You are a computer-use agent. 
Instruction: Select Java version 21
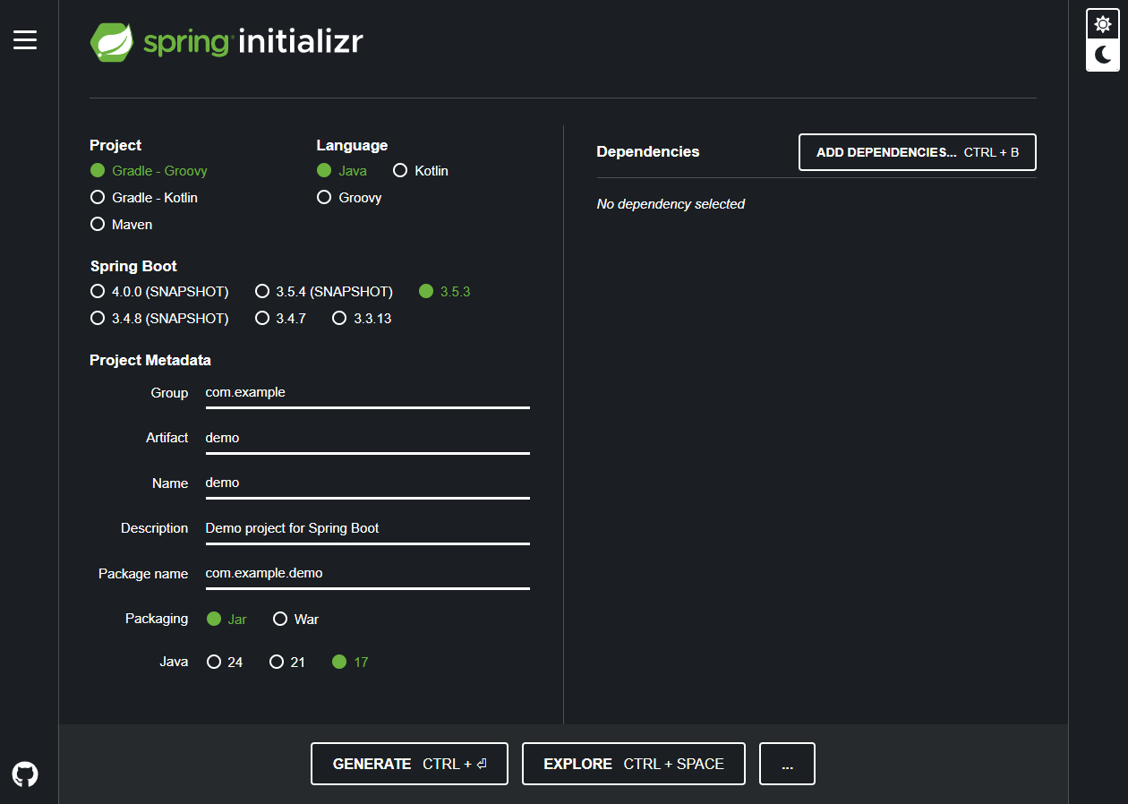tap(287, 662)
